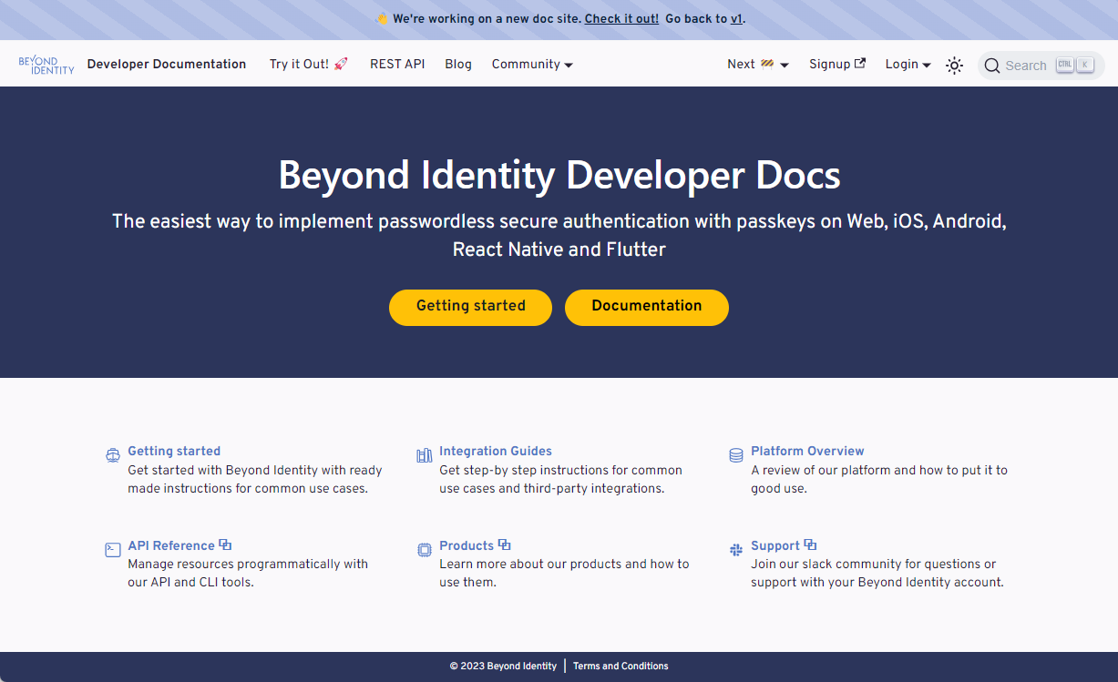Click the Beyond Identity logo
The height and width of the screenshot is (682, 1118).
point(46,65)
